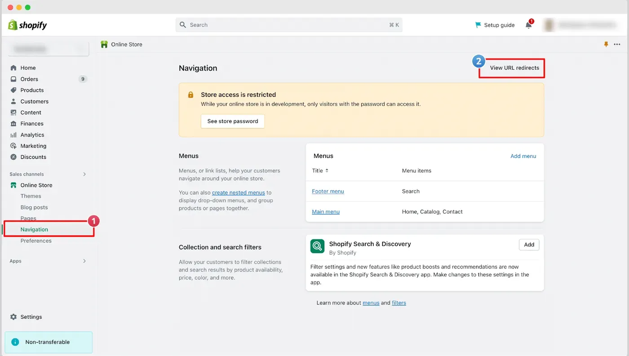Click the 'Menu items' column header
The height and width of the screenshot is (356, 629).
416,171
